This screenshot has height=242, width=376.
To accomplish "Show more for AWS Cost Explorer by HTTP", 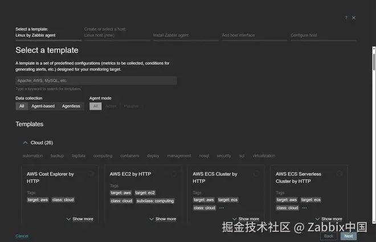I will [80, 219].
